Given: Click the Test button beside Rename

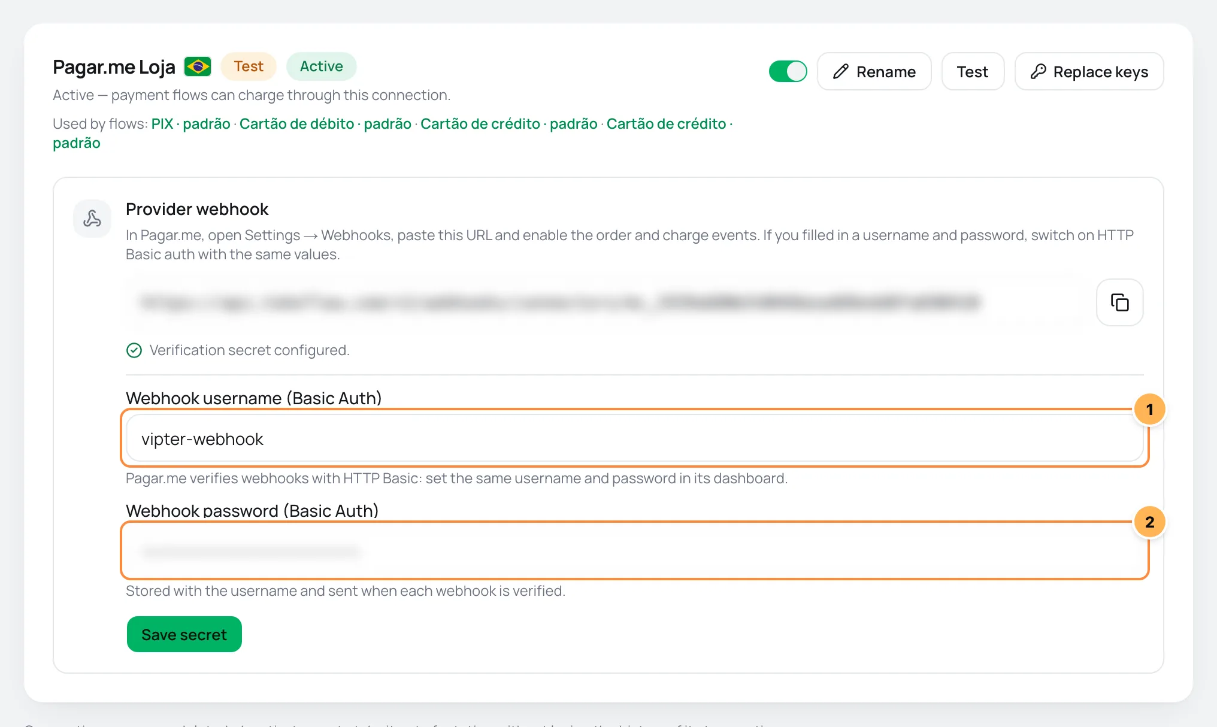Looking at the screenshot, I should [972, 71].
